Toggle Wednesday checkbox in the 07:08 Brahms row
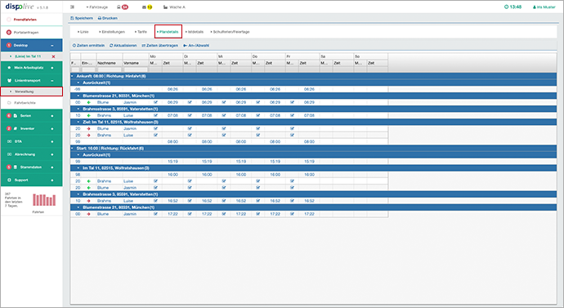The width and height of the screenshot is (564, 308). 224,115
